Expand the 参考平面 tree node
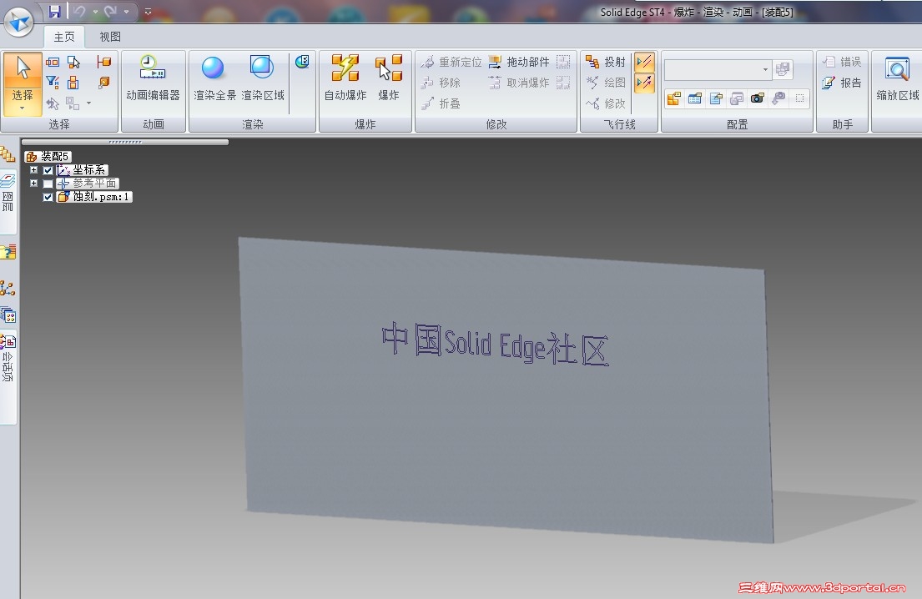Viewport: 922px width, 599px height. [x=33, y=184]
